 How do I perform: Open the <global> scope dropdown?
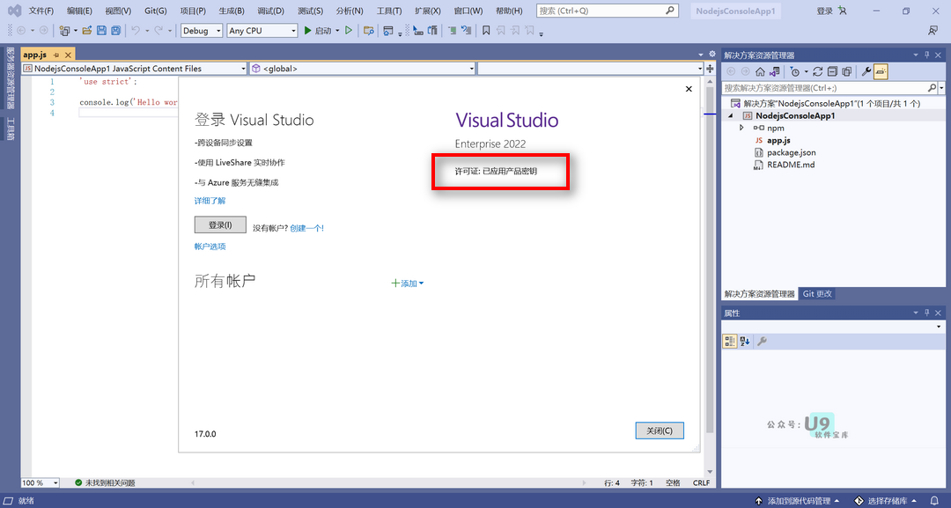pos(363,69)
